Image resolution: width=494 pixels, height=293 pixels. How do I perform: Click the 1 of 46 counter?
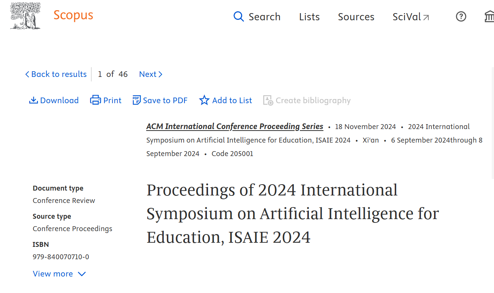pos(113,74)
